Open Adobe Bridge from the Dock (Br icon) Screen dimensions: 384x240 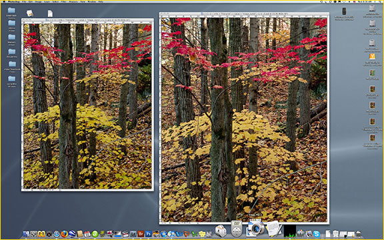pos(141,233)
